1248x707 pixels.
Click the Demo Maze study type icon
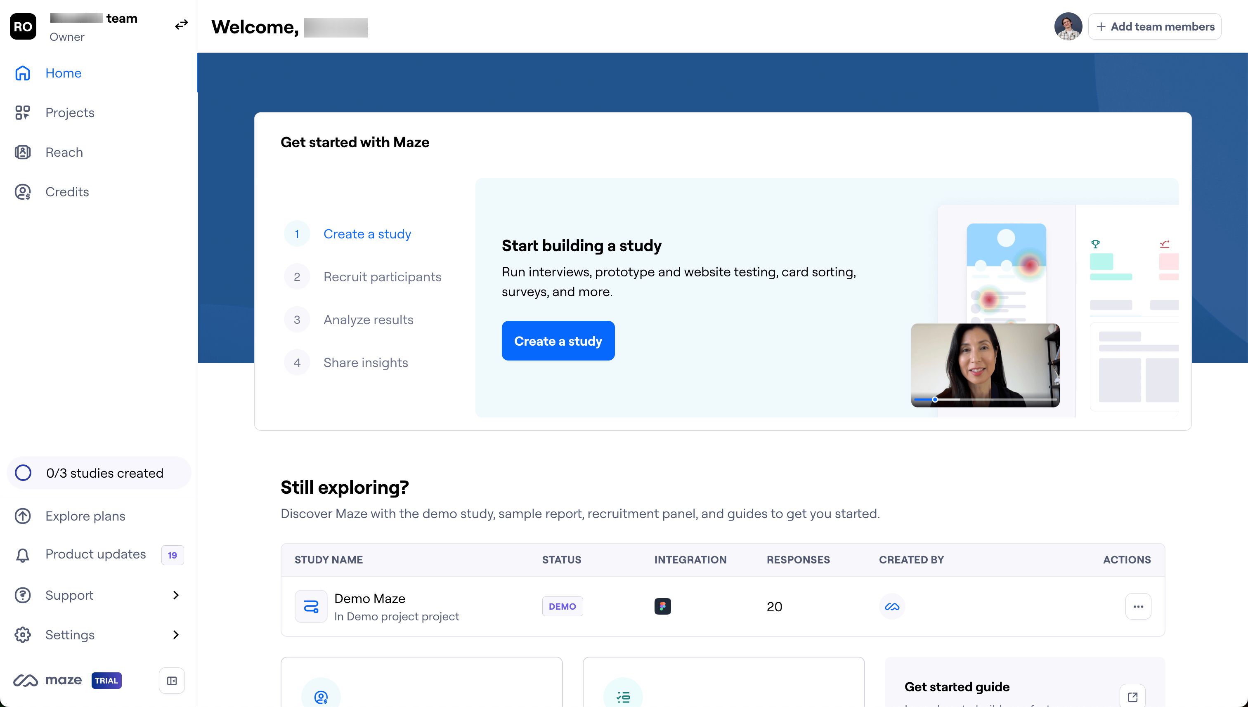point(311,606)
